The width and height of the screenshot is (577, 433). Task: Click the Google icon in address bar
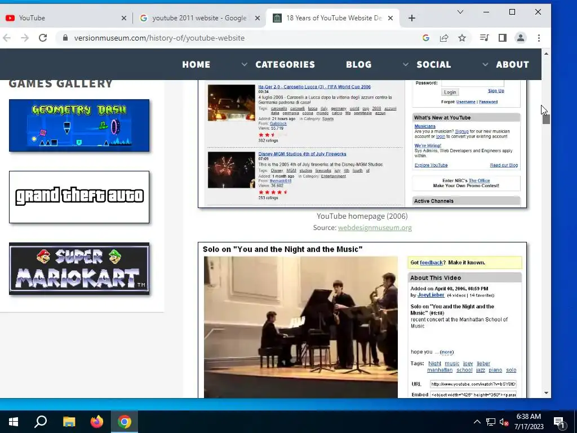click(426, 38)
